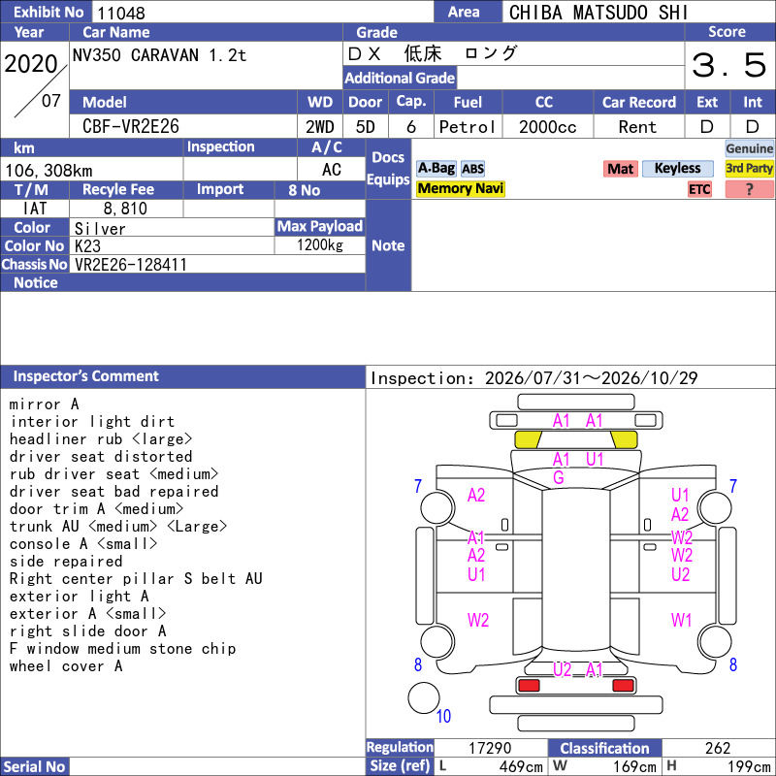
Task: Click the height value 199cm
Action: point(749,766)
